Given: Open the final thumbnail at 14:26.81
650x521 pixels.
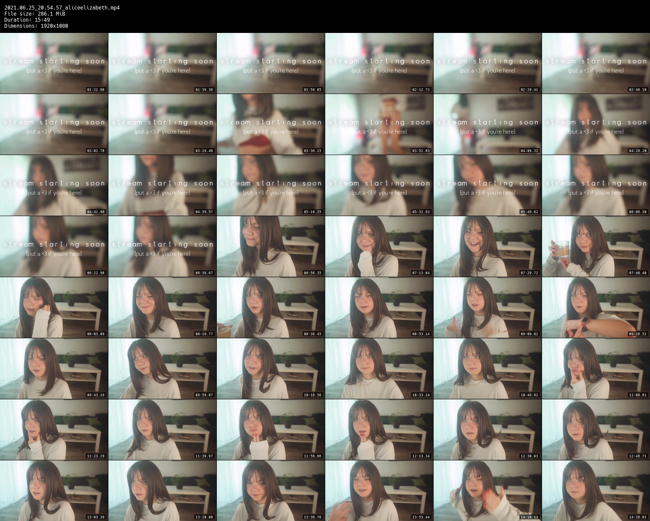Looking at the screenshot, I should point(596,491).
